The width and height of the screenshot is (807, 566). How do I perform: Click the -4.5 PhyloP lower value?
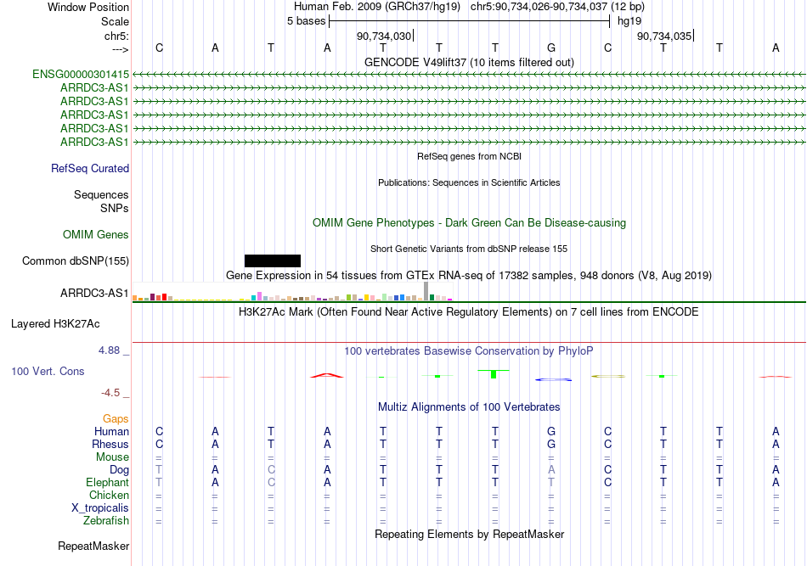point(110,393)
